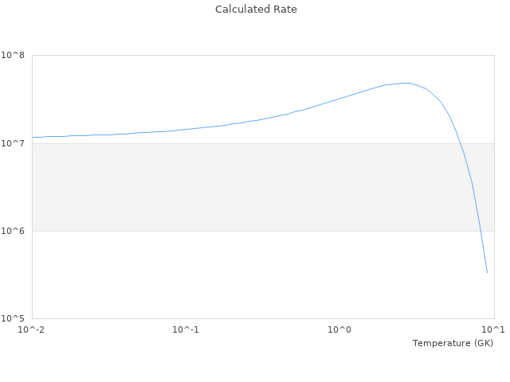Click the 10^1 x-axis tick label
Viewport: 510px width, 382px height.
[x=494, y=329]
